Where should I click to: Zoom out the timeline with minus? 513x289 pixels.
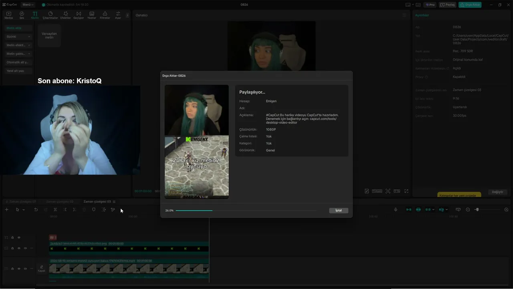coord(468,210)
